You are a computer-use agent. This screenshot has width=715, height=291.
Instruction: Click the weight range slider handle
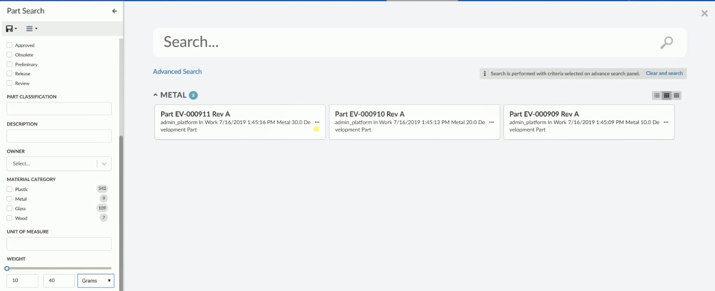pyautogui.click(x=7, y=268)
